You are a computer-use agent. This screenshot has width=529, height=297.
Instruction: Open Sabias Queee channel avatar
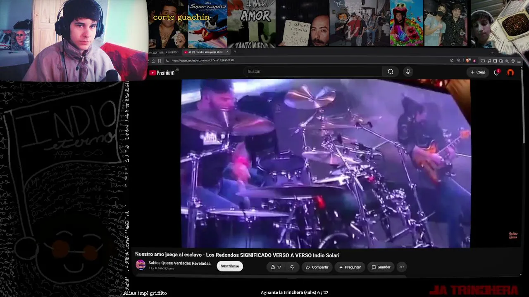141,265
